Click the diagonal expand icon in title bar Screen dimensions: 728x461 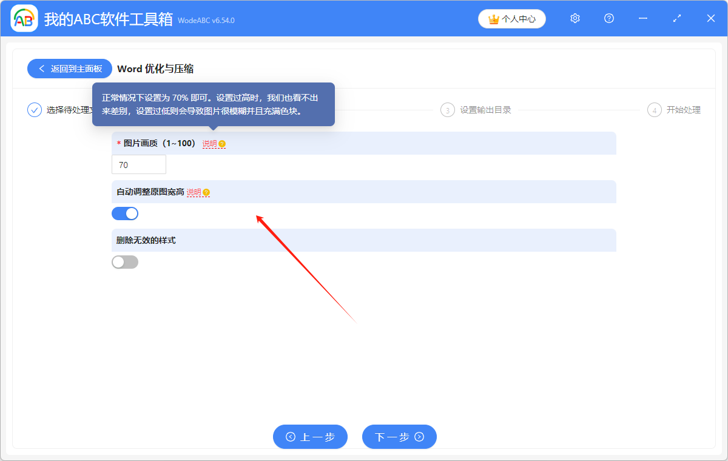coord(676,19)
